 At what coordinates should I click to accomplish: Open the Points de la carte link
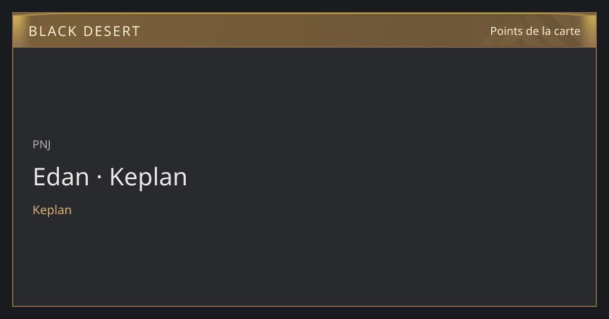(x=535, y=31)
